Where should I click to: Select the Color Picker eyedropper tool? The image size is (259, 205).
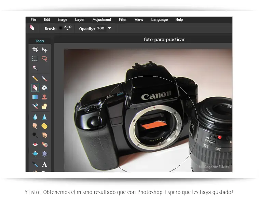click(35, 164)
